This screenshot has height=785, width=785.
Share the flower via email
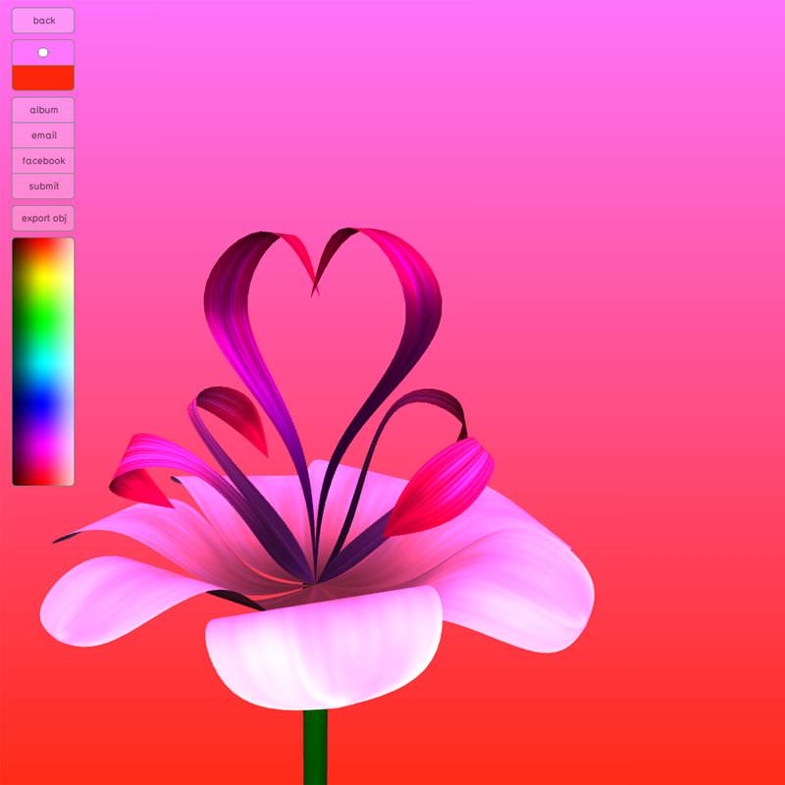click(x=43, y=135)
